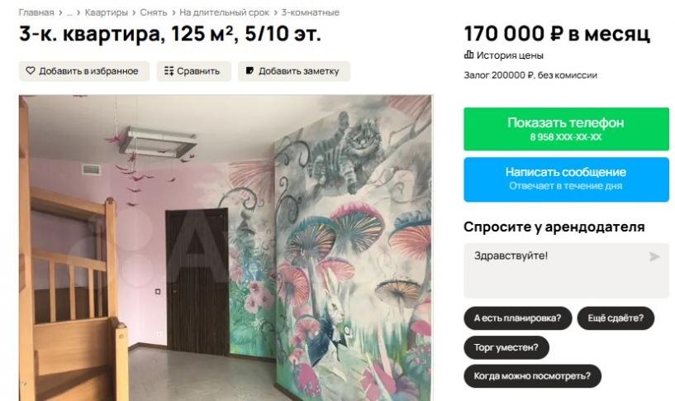The image size is (675, 401).
Task: Click the compare list icon
Action: coord(169,71)
